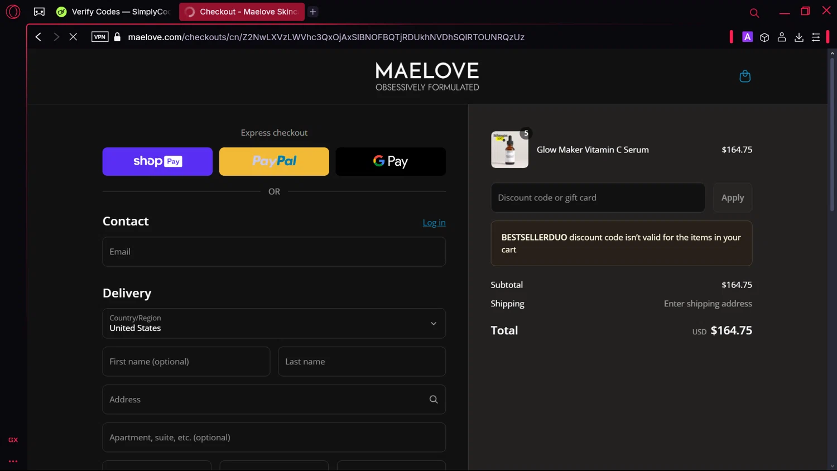The width and height of the screenshot is (837, 471).
Task: Open a new tab with plus button
Action: point(313,12)
